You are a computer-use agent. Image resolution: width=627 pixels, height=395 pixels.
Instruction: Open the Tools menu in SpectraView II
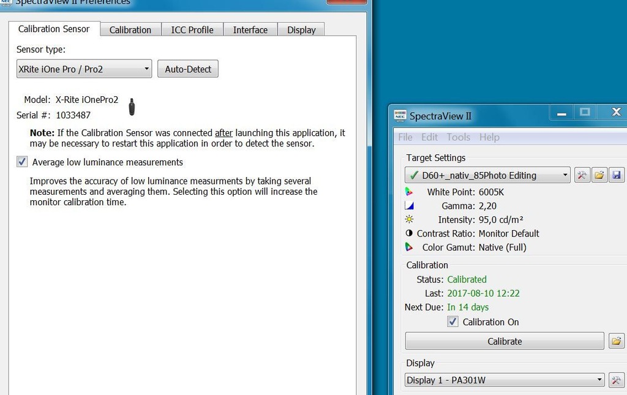tap(458, 137)
